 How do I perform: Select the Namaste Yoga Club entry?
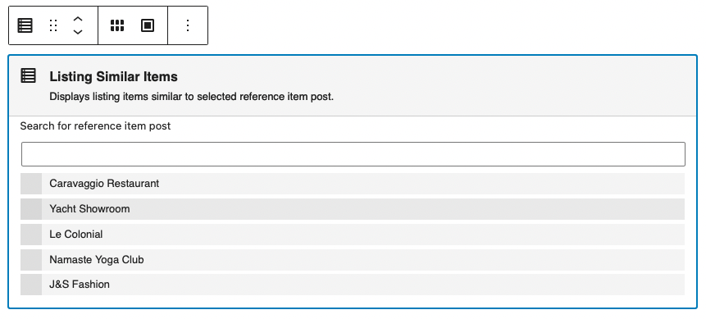pyautogui.click(x=353, y=260)
